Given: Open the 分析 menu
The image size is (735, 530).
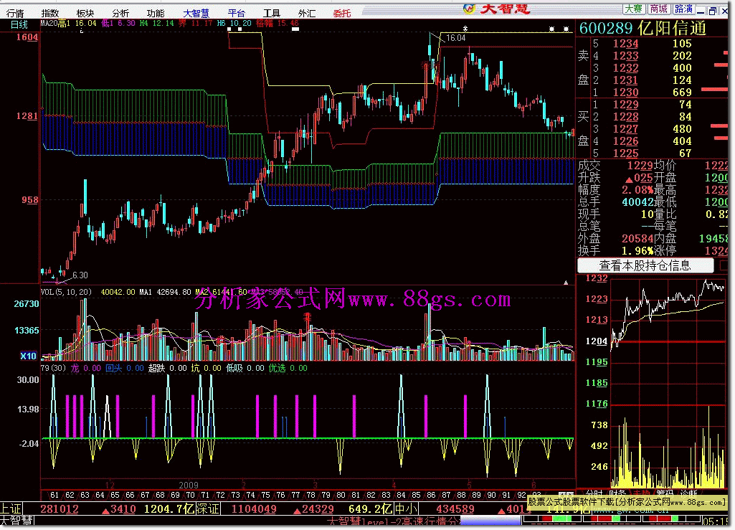Looking at the screenshot, I should (x=120, y=13).
